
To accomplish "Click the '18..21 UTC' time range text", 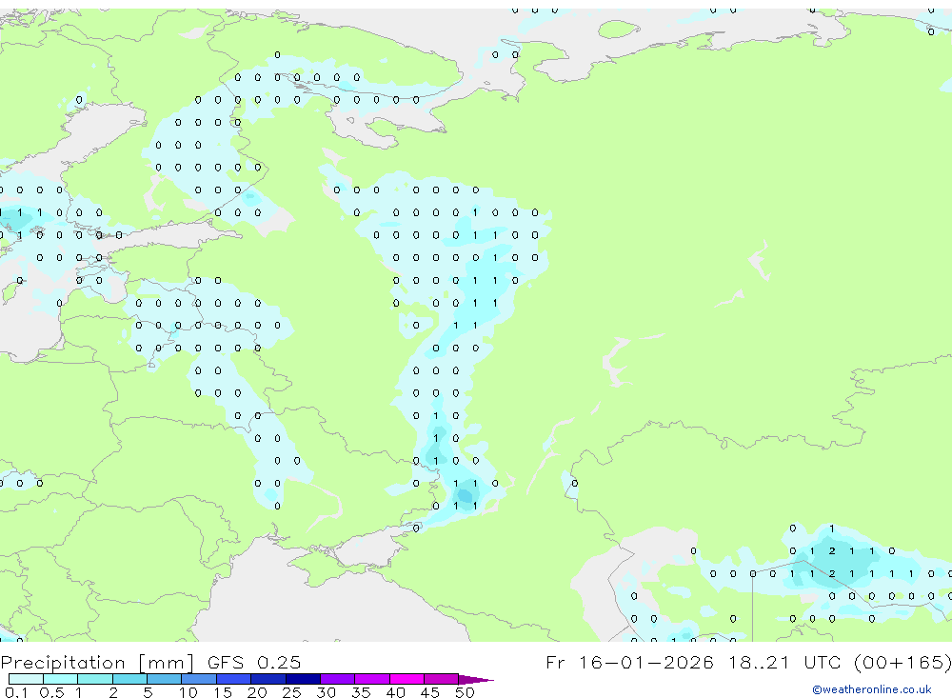I will pos(786,662).
